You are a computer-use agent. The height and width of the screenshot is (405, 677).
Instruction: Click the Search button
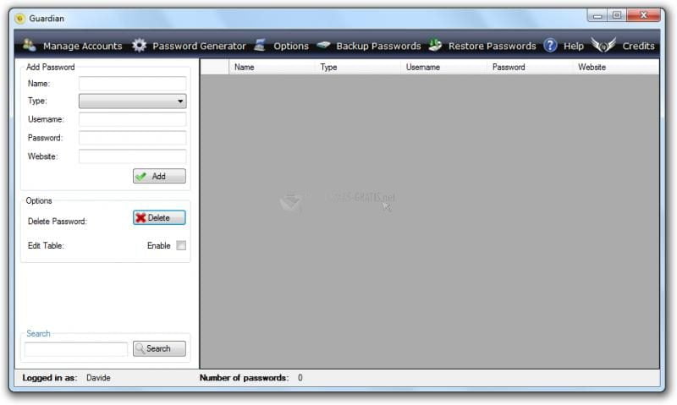pos(159,348)
